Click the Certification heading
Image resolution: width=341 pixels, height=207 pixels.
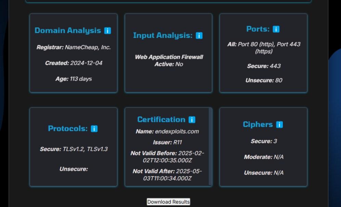click(161, 120)
